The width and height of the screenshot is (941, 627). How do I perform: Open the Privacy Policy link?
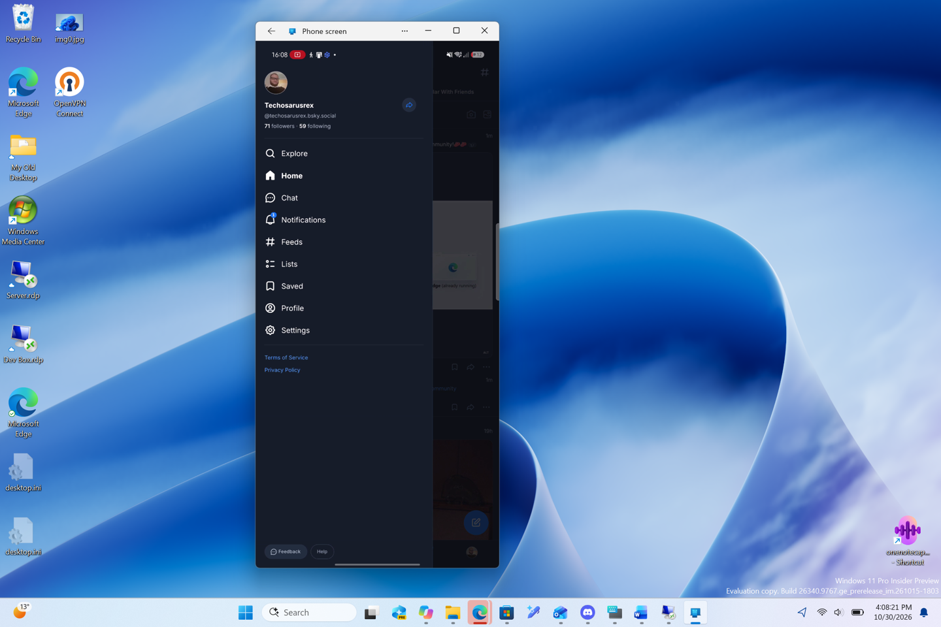pyautogui.click(x=282, y=370)
